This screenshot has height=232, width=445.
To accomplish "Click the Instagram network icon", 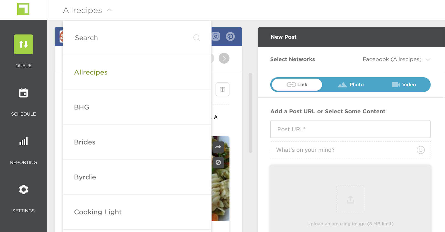I will coord(216,36).
